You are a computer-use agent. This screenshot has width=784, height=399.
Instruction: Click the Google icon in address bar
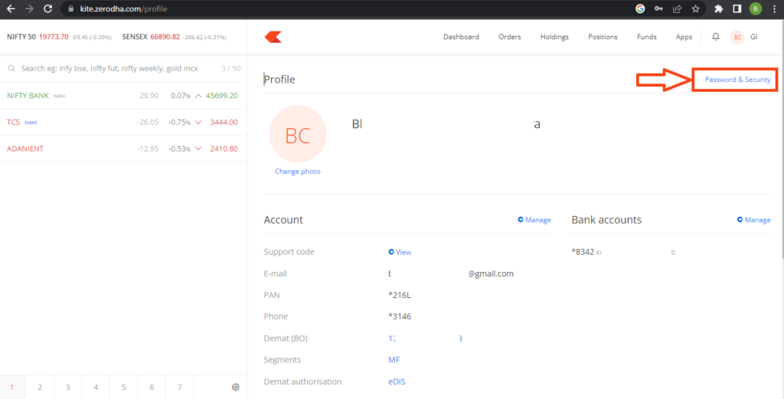pyautogui.click(x=640, y=8)
